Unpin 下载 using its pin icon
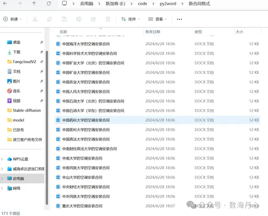268x216 pixels. coord(41,52)
